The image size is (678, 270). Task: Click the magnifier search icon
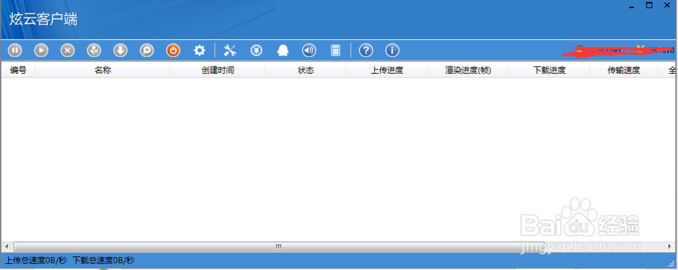click(x=146, y=51)
